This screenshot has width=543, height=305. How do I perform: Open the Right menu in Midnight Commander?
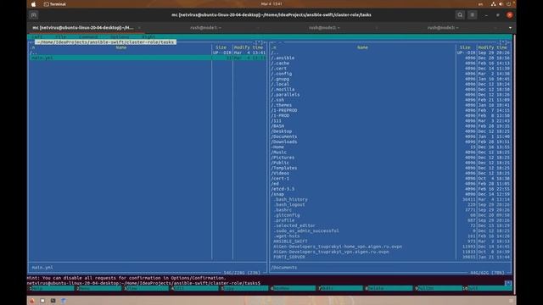pos(148,36)
